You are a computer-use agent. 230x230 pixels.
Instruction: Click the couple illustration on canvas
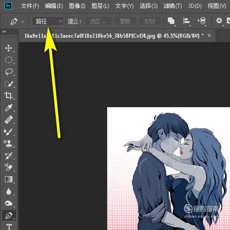click(168, 169)
